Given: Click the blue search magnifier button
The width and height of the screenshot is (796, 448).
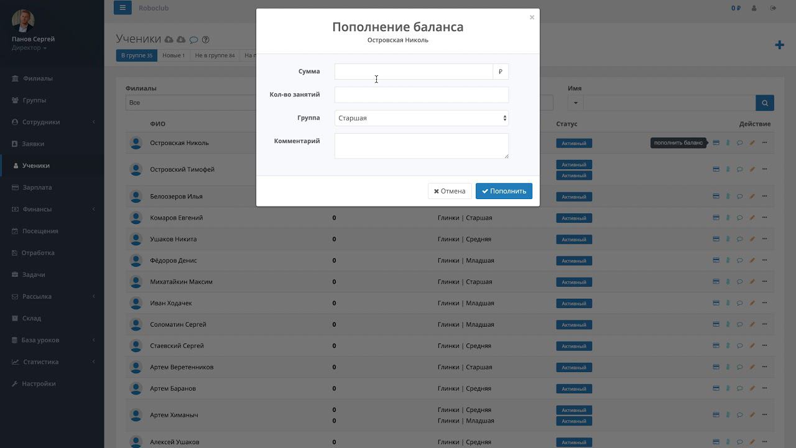Looking at the screenshot, I should click(765, 103).
